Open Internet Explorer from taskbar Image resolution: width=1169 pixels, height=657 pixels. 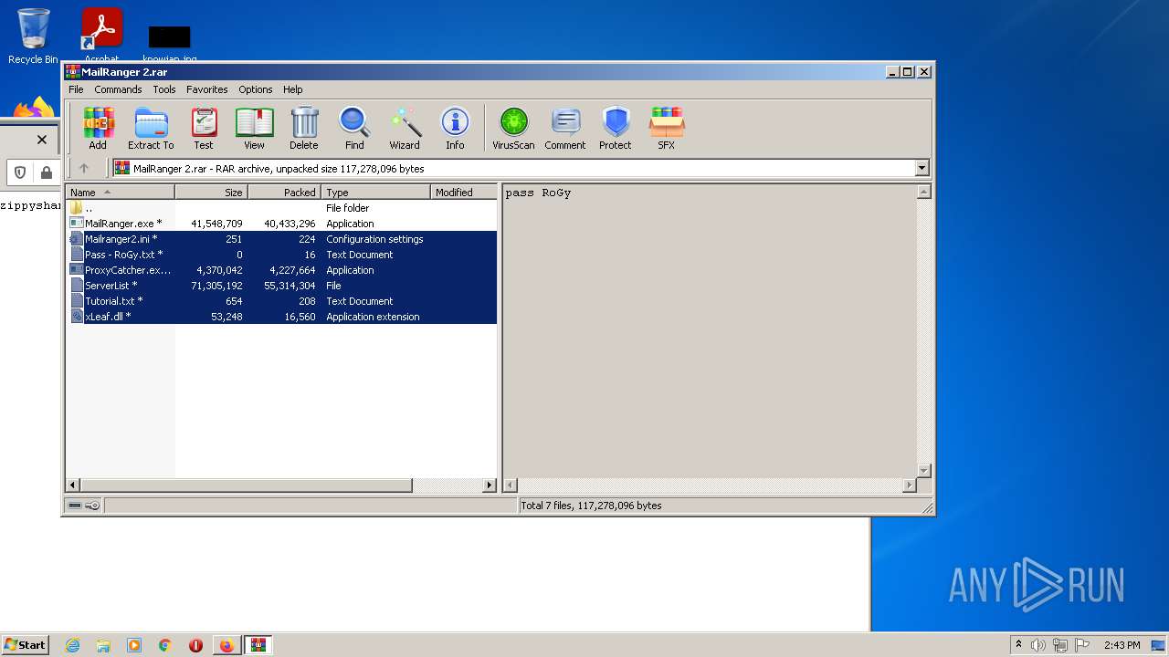click(72, 645)
